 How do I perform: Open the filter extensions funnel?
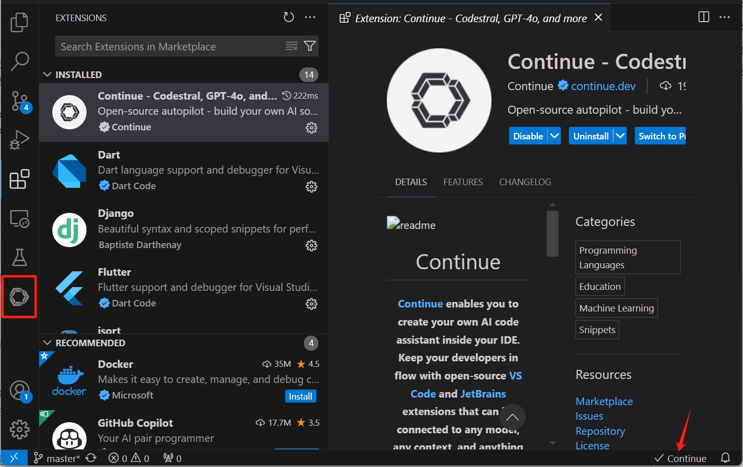click(x=310, y=46)
